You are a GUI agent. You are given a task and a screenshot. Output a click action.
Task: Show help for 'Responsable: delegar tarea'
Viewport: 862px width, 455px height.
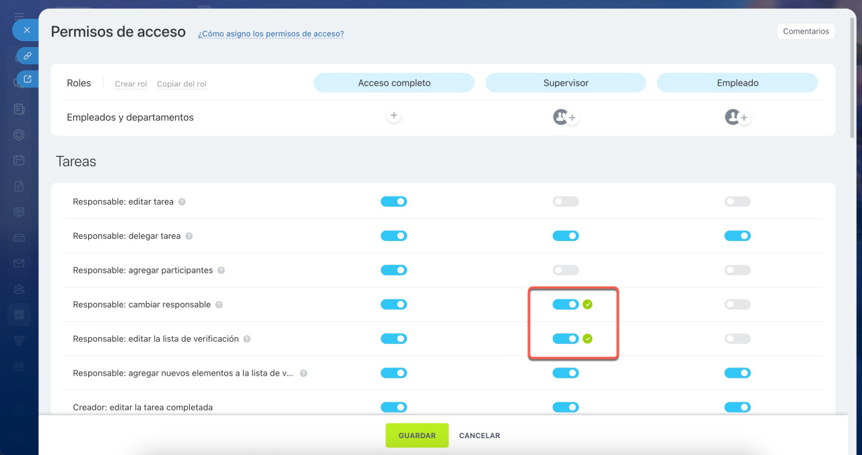(189, 236)
